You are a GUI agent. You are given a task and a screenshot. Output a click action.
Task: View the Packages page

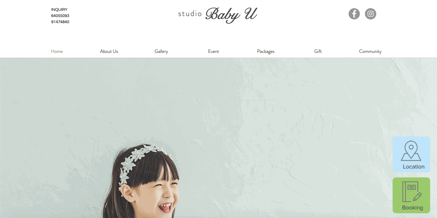265,51
